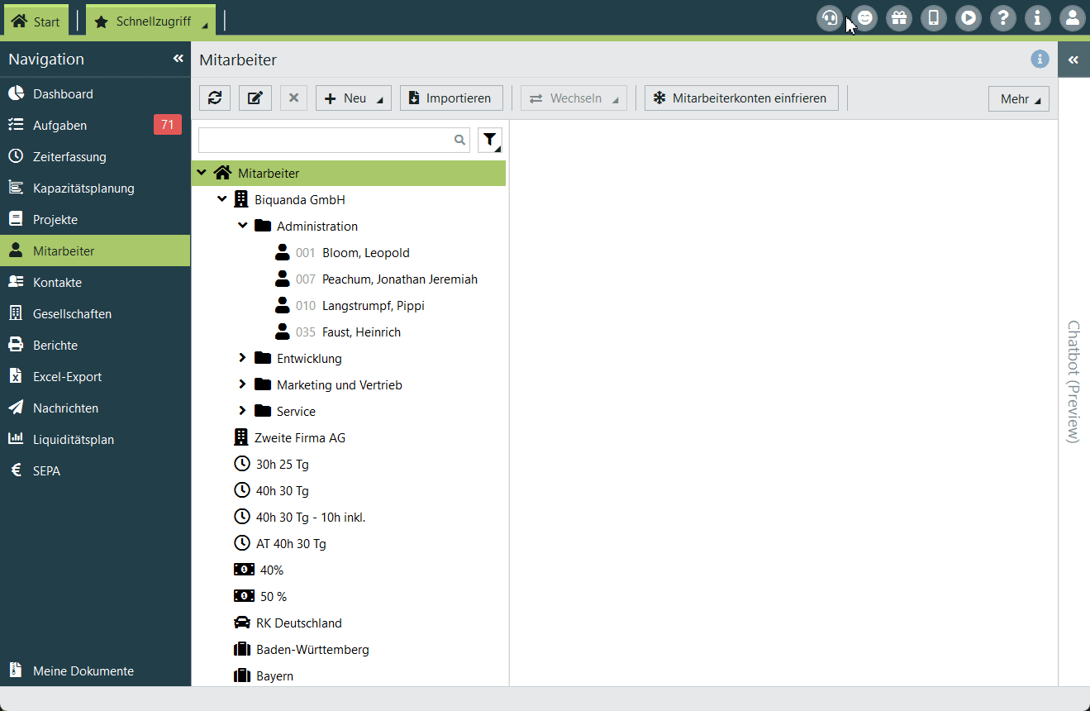Open the gift icon in header

click(x=899, y=17)
